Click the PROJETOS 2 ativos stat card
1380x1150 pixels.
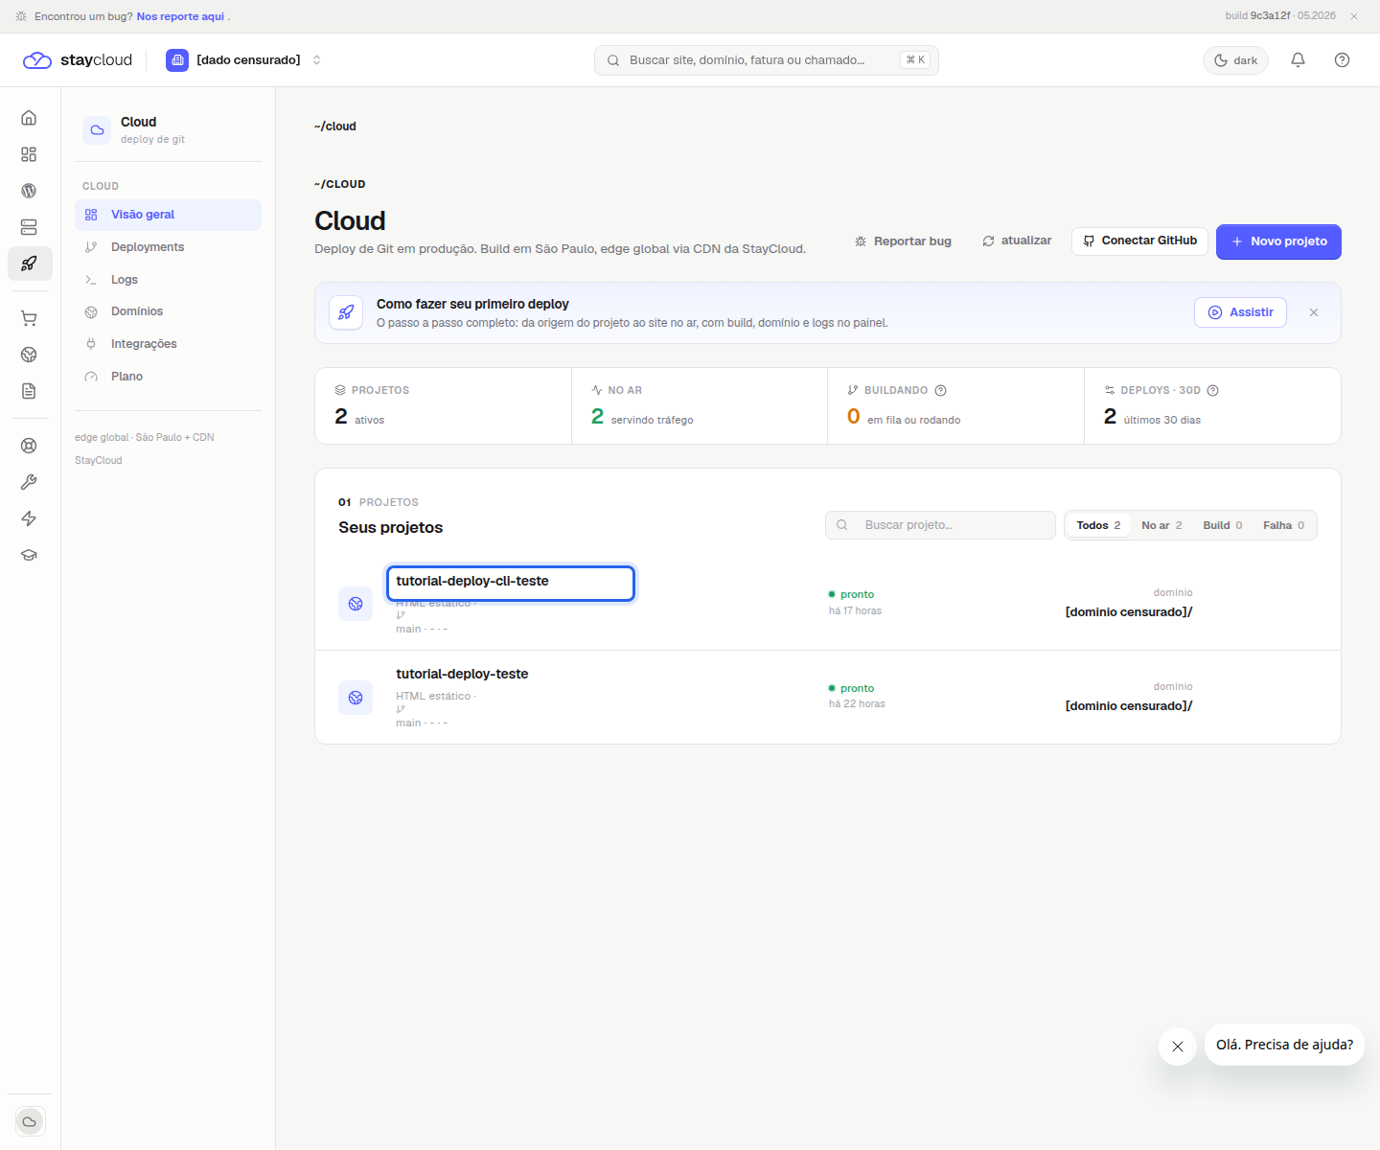[443, 406]
